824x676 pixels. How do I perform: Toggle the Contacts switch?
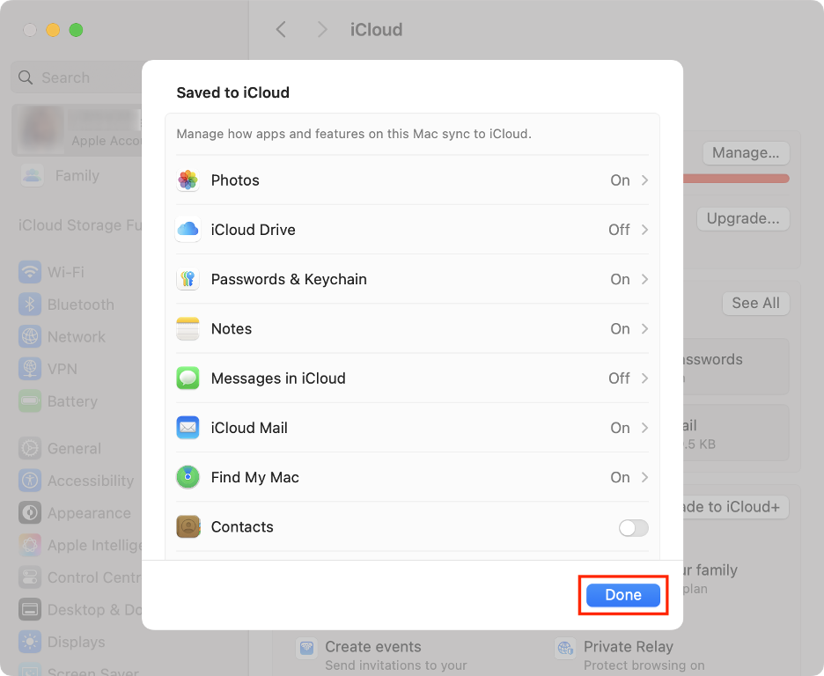tap(632, 526)
